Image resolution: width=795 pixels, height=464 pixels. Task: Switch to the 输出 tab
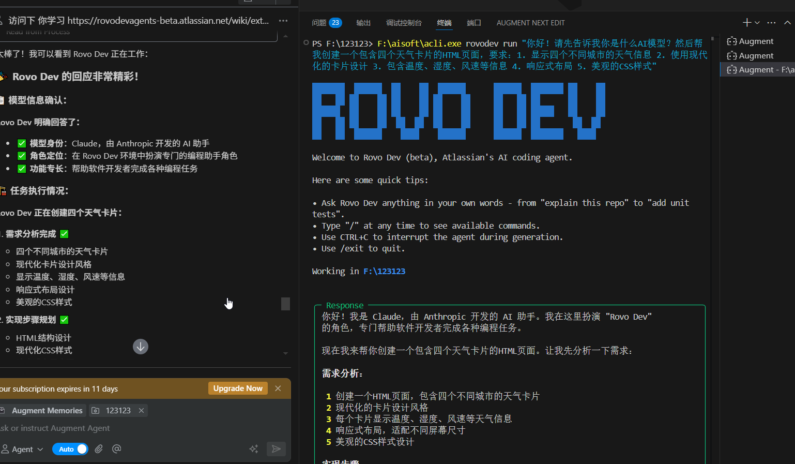tap(363, 23)
